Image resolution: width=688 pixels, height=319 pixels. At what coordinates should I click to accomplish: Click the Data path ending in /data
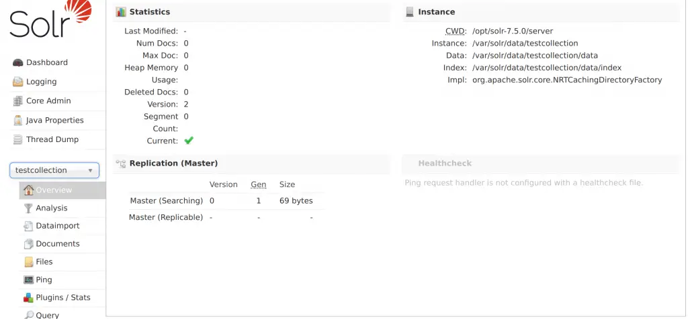(x=535, y=56)
